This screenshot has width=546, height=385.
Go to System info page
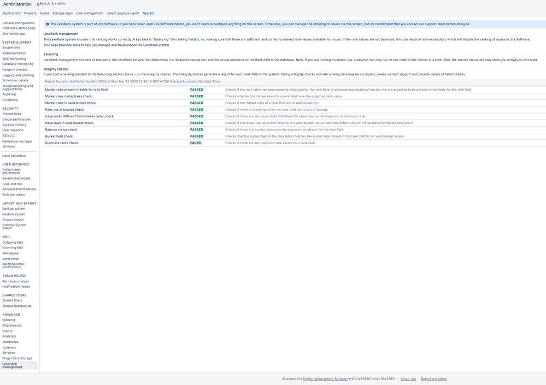click(x=11, y=48)
